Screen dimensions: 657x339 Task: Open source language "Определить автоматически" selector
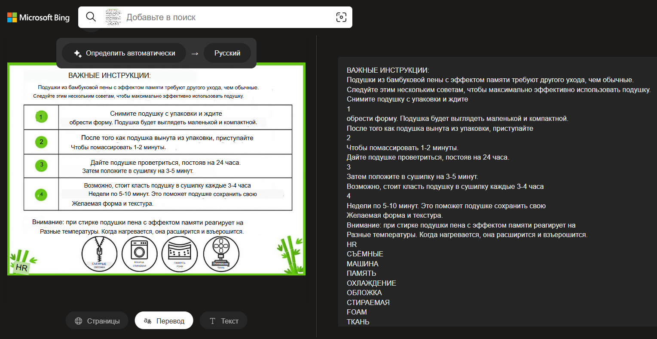pyautogui.click(x=124, y=53)
